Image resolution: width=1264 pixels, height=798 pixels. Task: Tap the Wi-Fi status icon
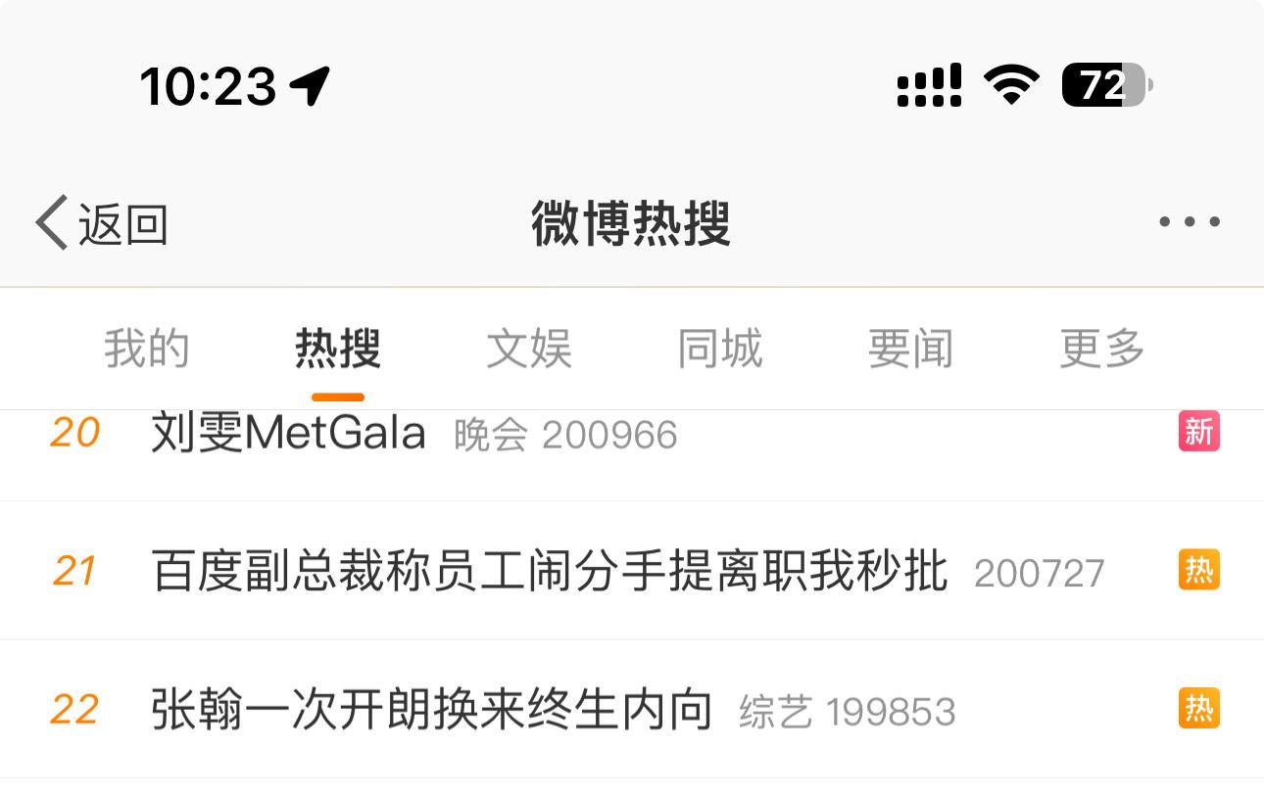click(1012, 85)
